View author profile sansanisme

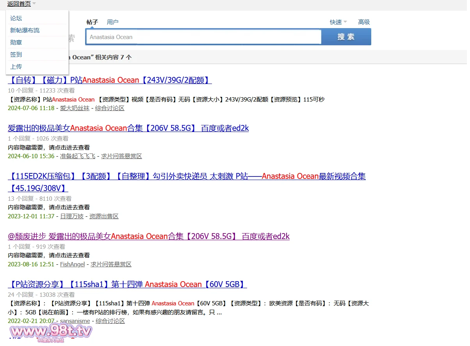point(75,321)
